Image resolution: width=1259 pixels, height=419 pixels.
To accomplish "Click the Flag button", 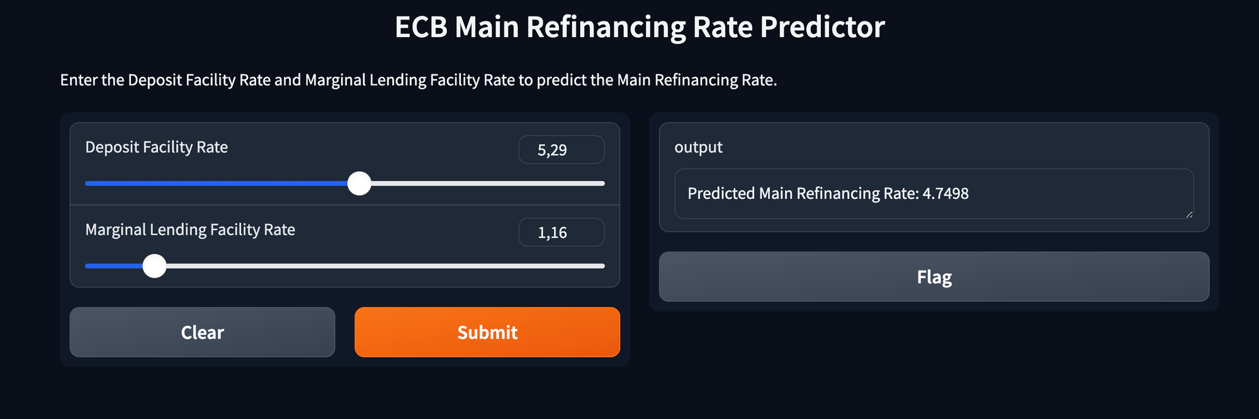I will click(x=934, y=276).
